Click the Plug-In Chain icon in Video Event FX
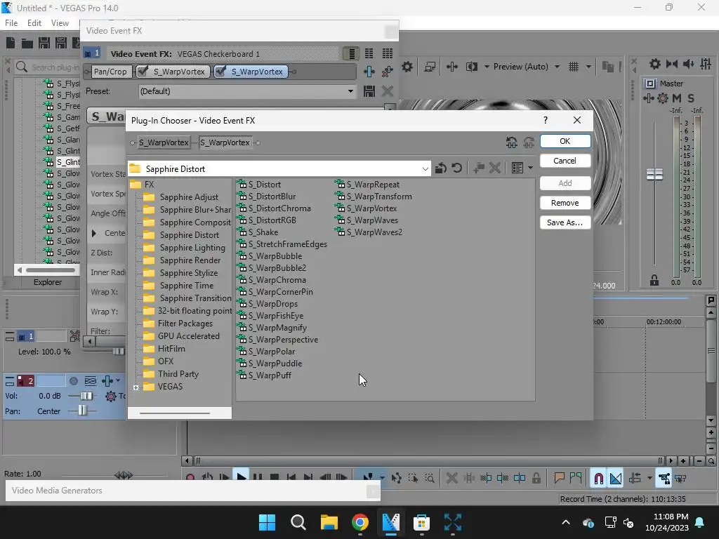The height and width of the screenshot is (539, 719). (369, 72)
